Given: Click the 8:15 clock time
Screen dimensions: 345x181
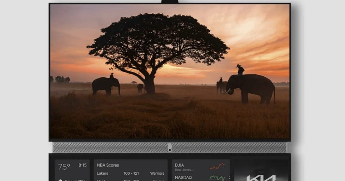Looking at the screenshot, I should [83, 165].
